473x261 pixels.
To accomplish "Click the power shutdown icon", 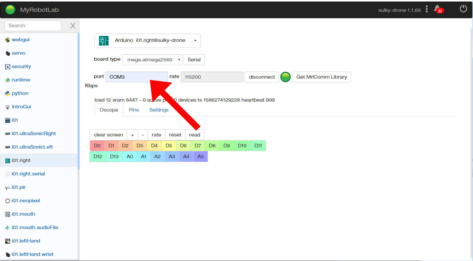I will (463, 9).
